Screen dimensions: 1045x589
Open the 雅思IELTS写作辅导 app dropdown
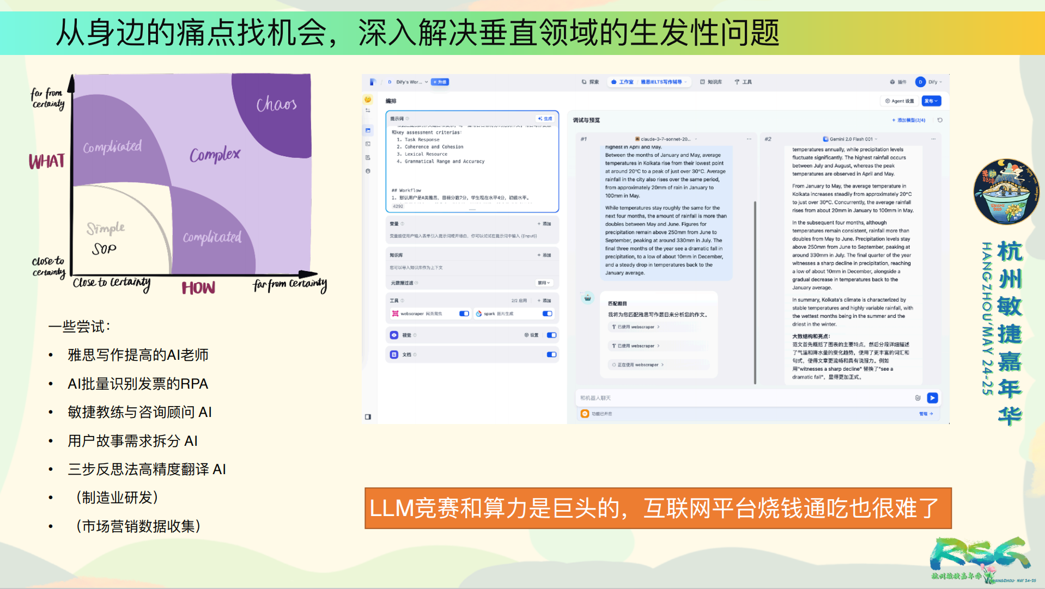(664, 82)
